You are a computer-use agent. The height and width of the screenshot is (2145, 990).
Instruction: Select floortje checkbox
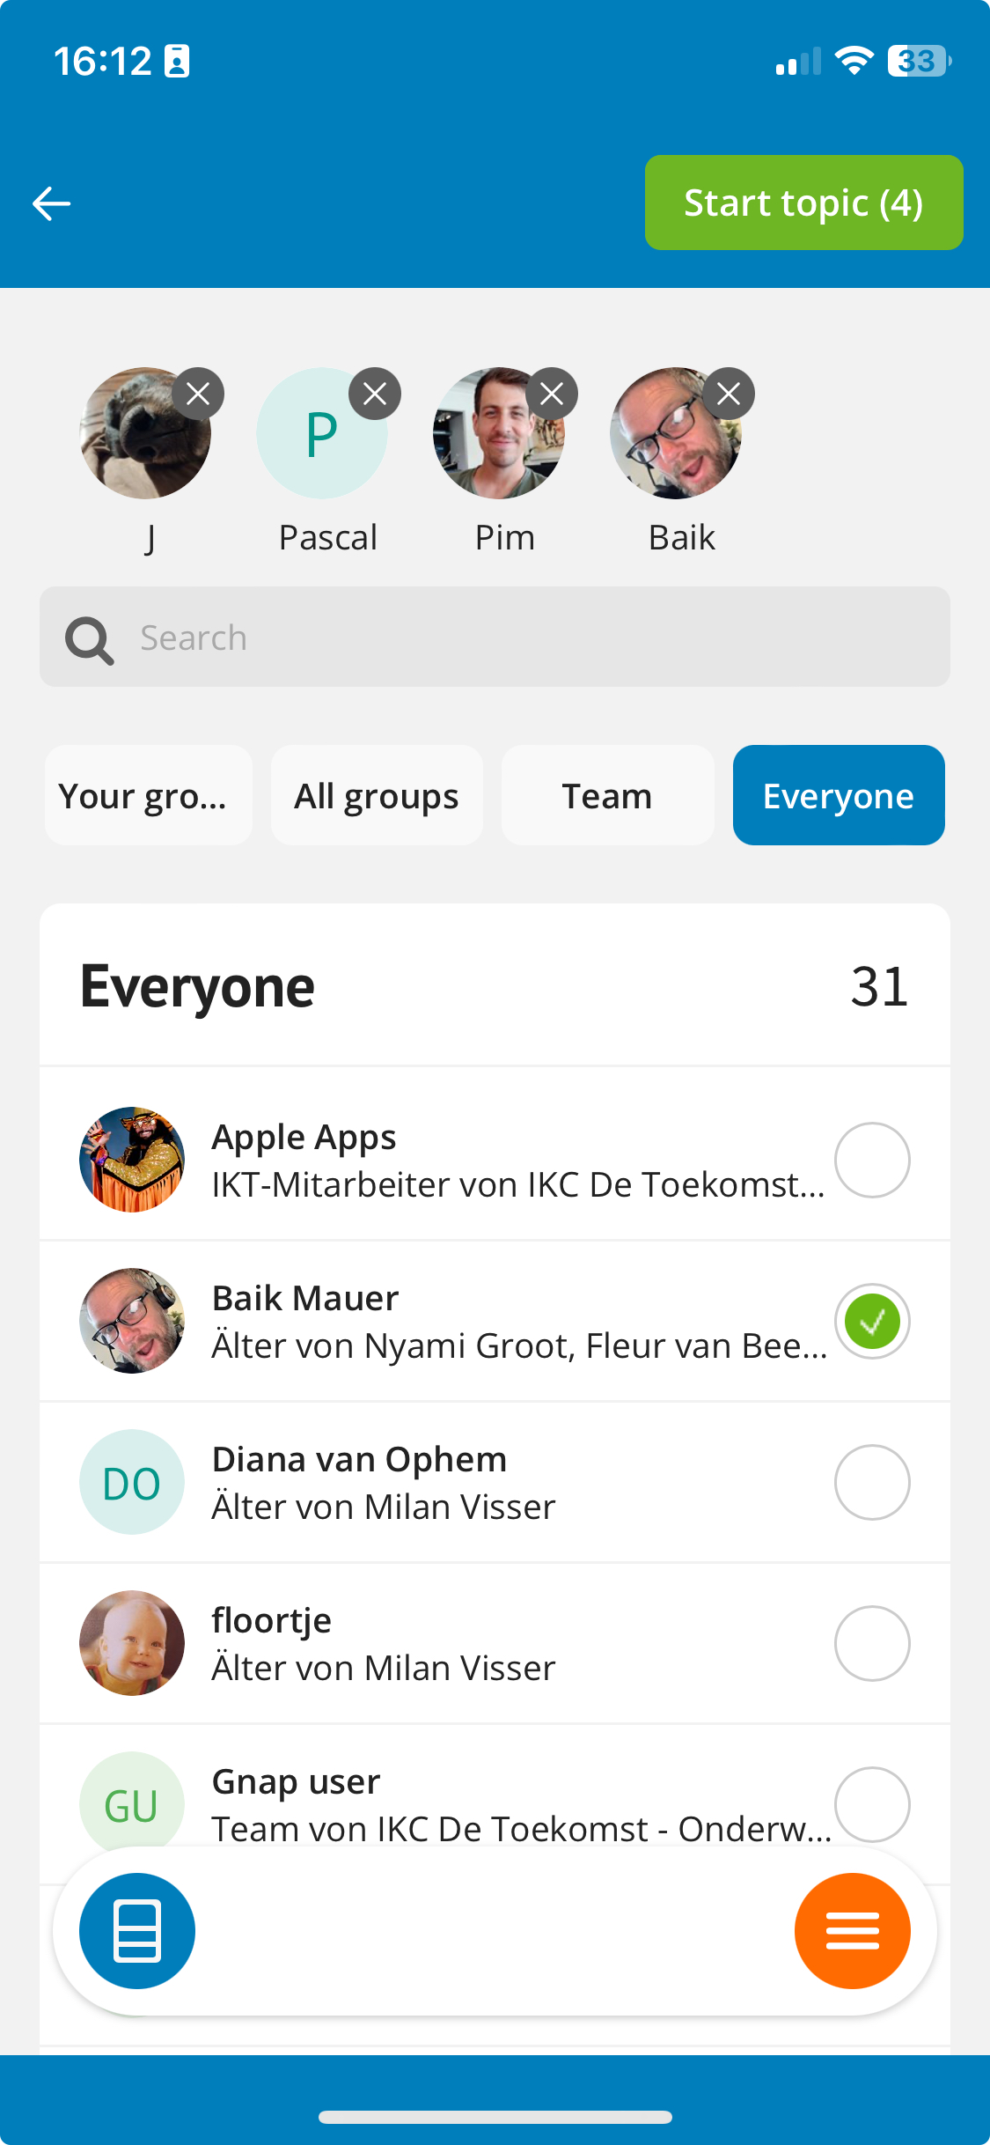click(x=872, y=1644)
